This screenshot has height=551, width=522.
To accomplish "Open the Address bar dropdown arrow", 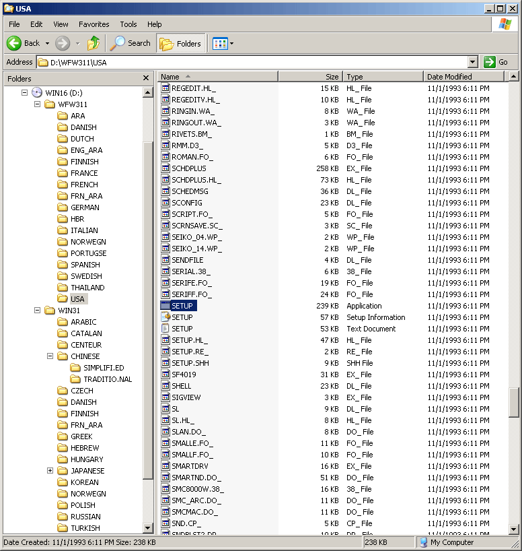I will point(473,62).
